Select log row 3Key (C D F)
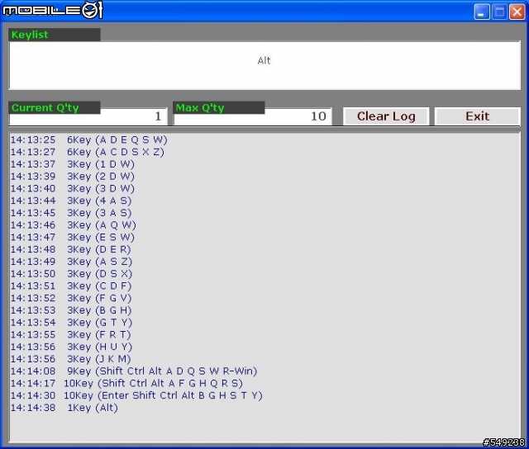Image resolution: width=529 pixels, height=449 pixels. tap(71, 286)
